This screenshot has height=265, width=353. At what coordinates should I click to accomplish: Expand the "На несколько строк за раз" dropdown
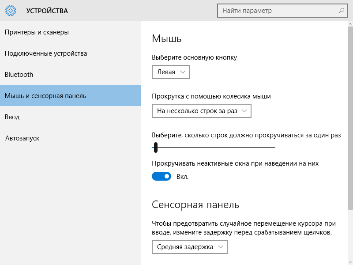point(202,111)
